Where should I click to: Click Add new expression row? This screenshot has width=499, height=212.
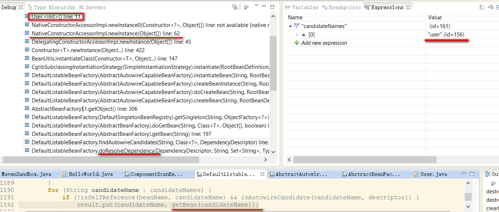pyautogui.click(x=324, y=43)
